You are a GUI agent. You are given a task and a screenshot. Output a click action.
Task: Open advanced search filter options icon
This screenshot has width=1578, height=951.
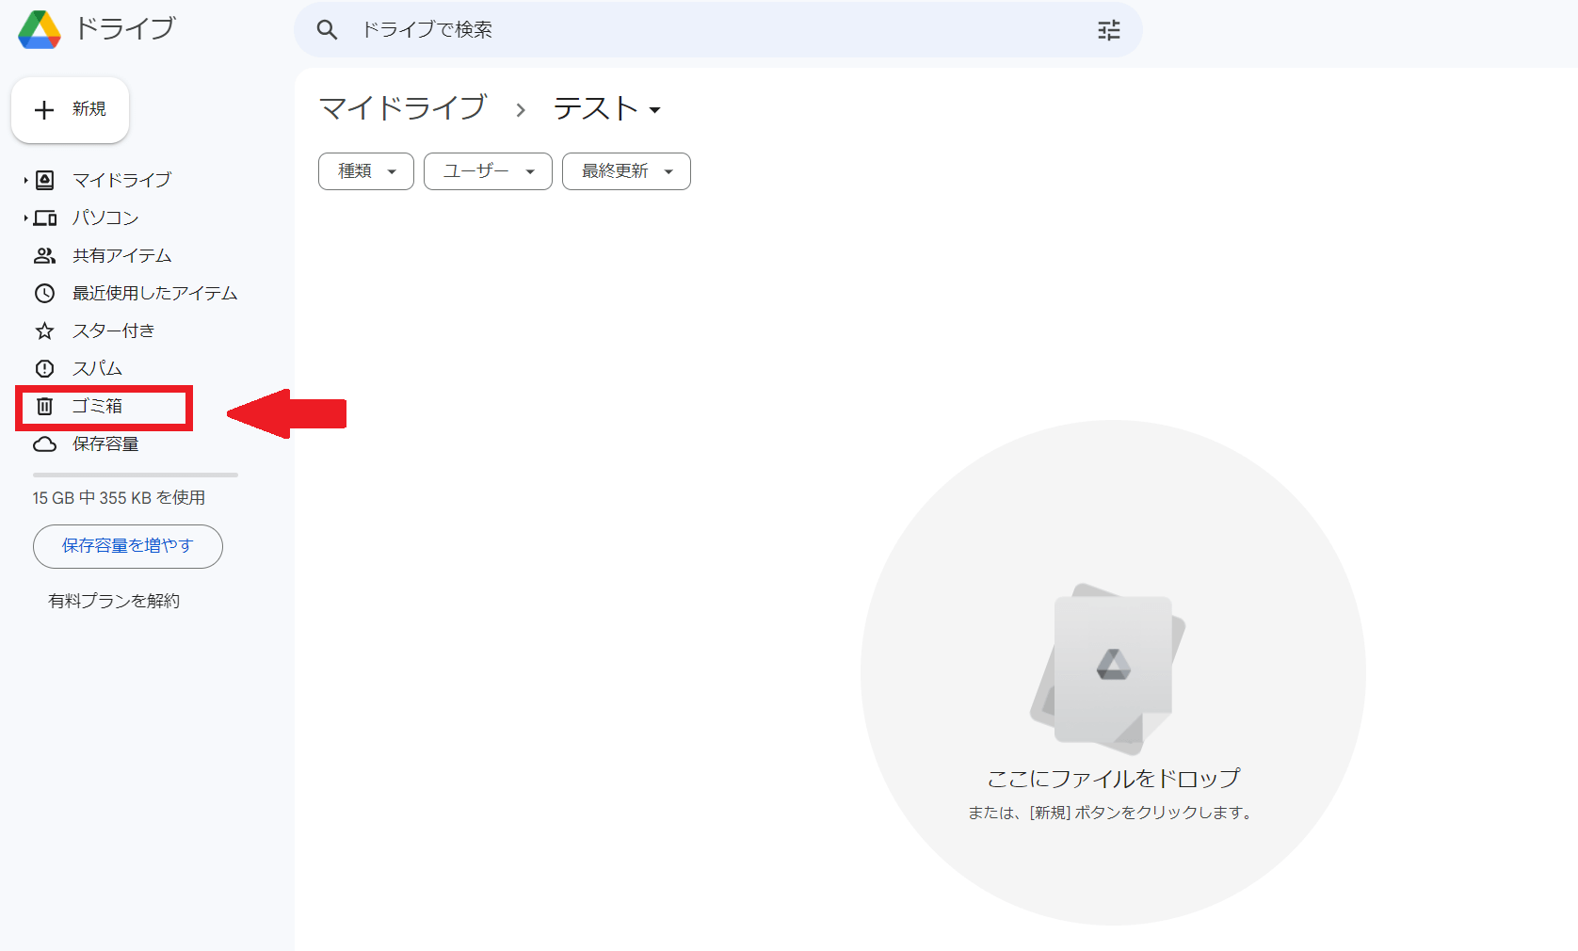pyautogui.click(x=1108, y=30)
